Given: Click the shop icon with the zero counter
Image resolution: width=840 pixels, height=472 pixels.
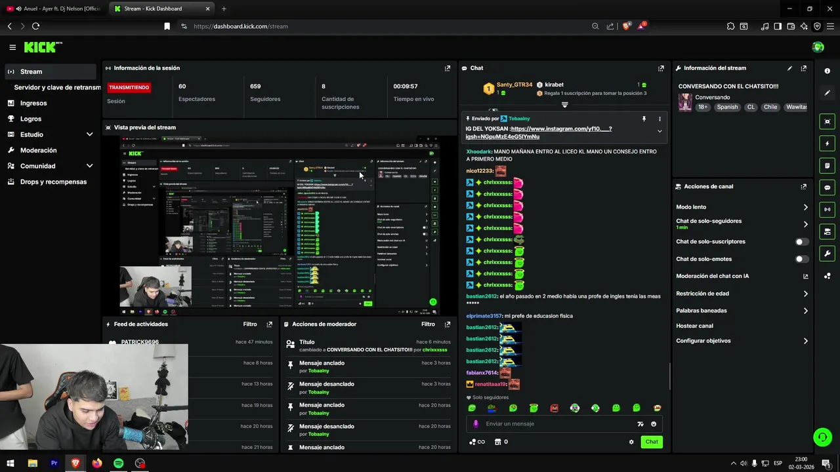Looking at the screenshot, I should point(501,442).
